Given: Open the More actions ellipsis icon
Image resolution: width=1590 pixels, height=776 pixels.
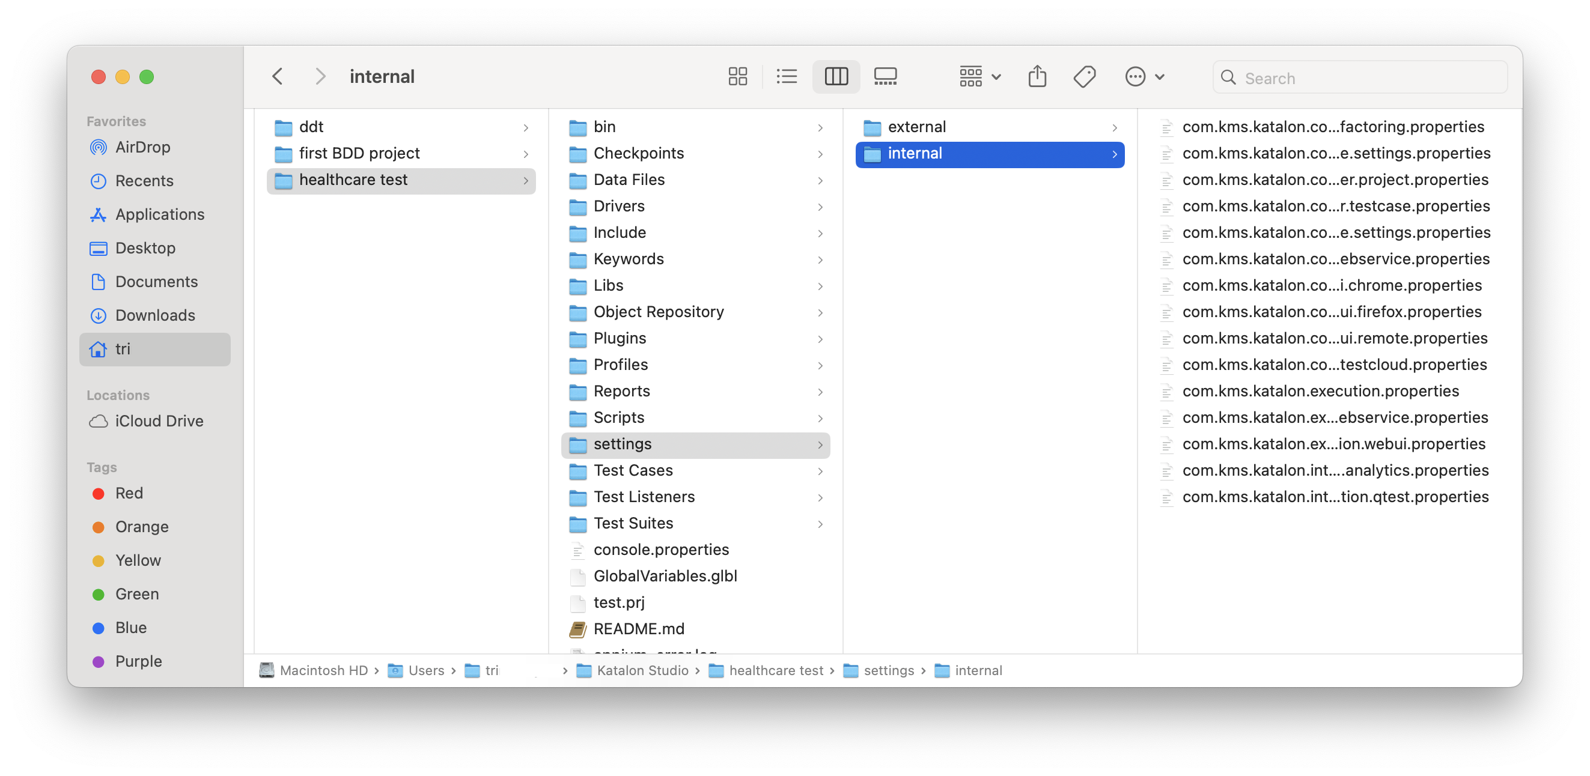Looking at the screenshot, I should click(1136, 76).
